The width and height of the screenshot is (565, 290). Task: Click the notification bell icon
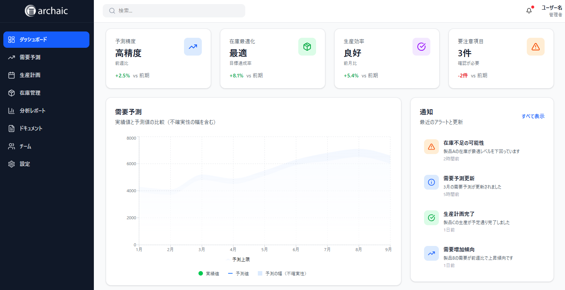[529, 11]
